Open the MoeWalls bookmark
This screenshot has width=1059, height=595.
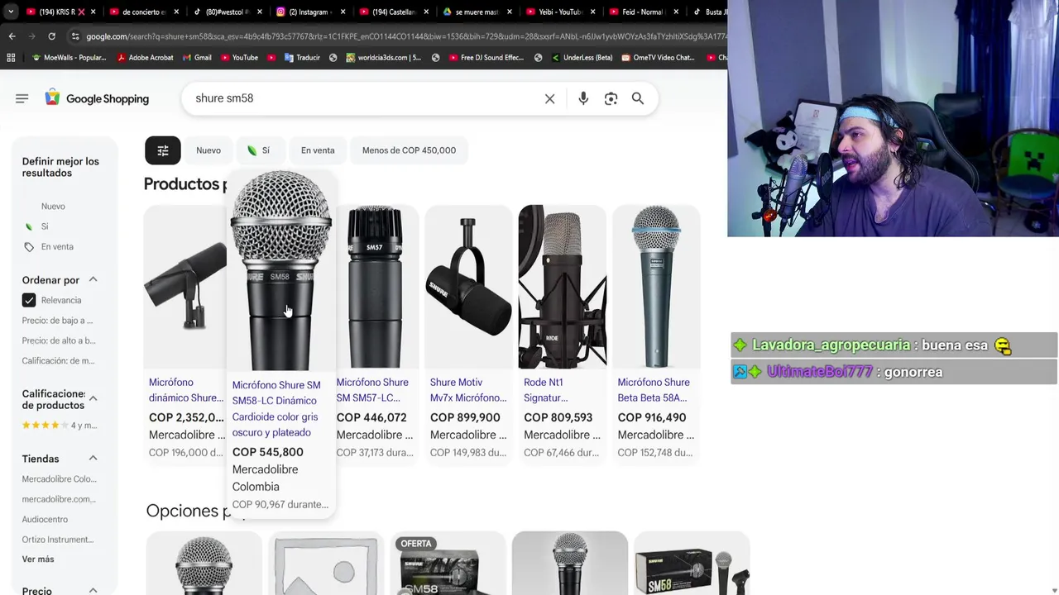(68, 58)
